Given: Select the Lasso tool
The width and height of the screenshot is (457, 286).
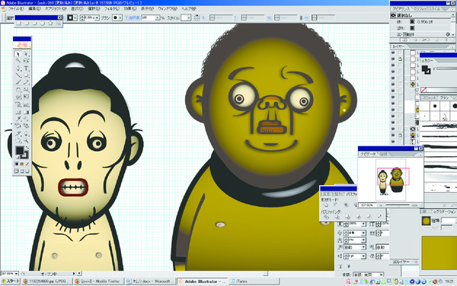Looking at the screenshot, I should (x=26, y=61).
